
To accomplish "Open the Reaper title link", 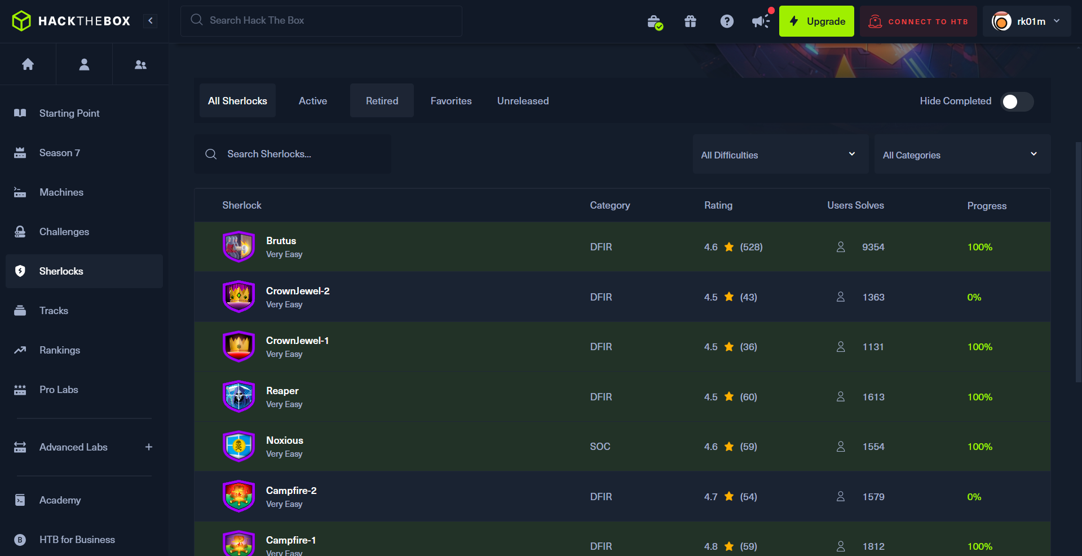I will pyautogui.click(x=282, y=391).
